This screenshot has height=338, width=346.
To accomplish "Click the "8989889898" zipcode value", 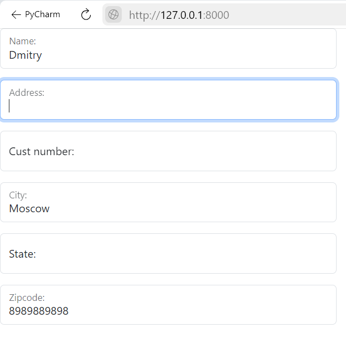I will coord(39,311).
